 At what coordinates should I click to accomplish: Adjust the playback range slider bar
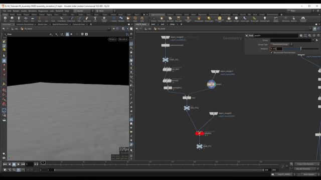(159, 170)
